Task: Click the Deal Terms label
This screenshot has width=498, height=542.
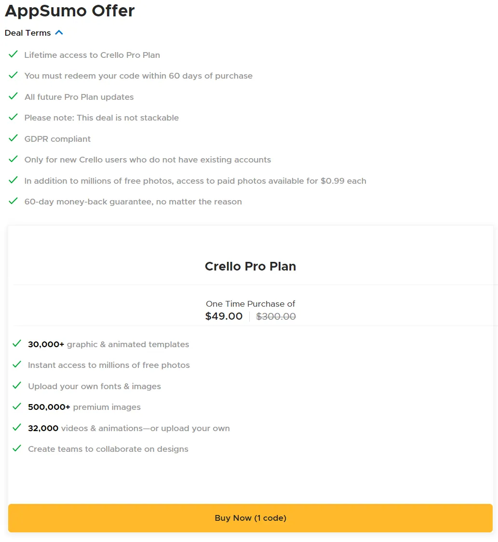Action: (x=27, y=33)
